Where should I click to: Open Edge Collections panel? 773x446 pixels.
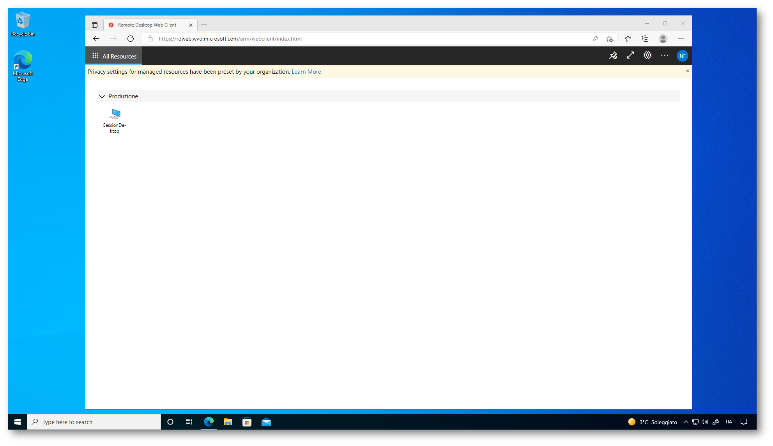tap(645, 39)
